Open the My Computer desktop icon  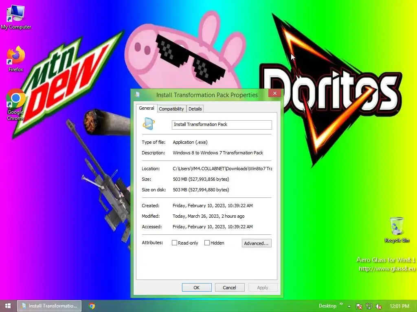point(16,17)
